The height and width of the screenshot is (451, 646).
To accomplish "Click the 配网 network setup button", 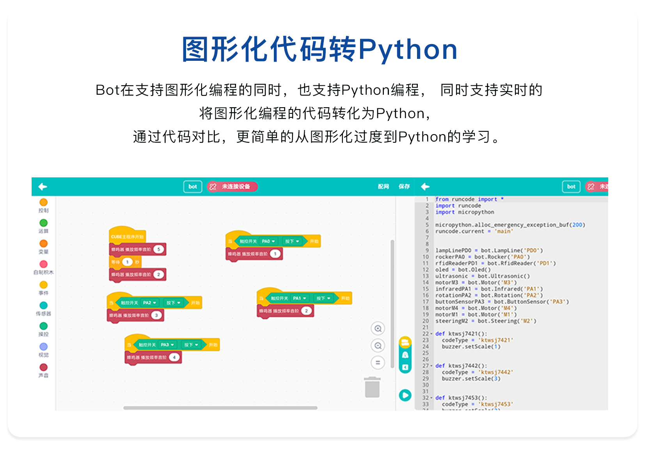I will [x=383, y=187].
